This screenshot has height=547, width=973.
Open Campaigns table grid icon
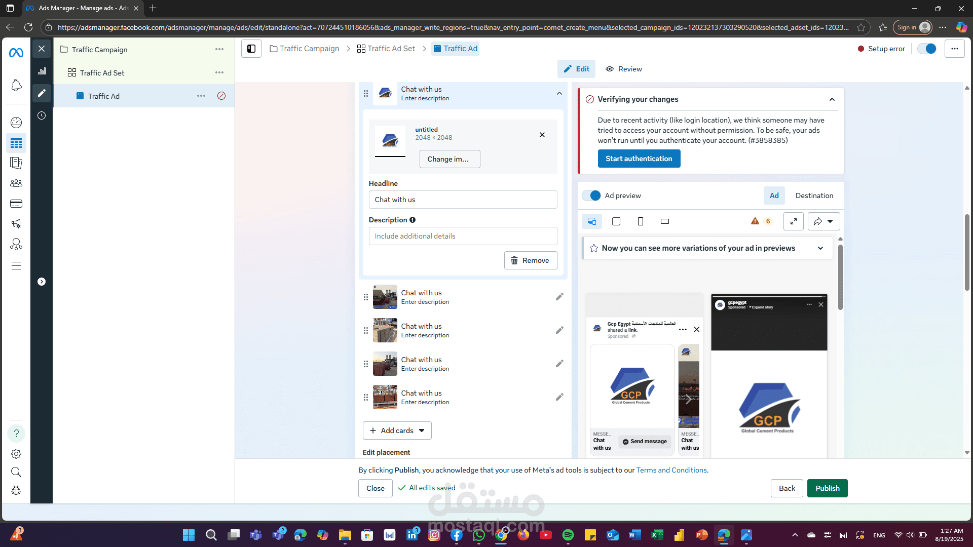pyautogui.click(x=16, y=143)
